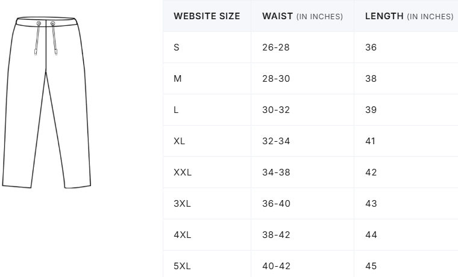The height and width of the screenshot is (277, 458).
Task: Select the XXL size label
Action: 183,172
